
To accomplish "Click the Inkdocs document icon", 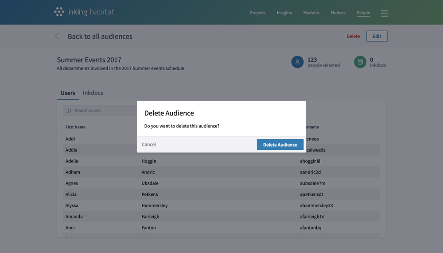I will pos(360,62).
